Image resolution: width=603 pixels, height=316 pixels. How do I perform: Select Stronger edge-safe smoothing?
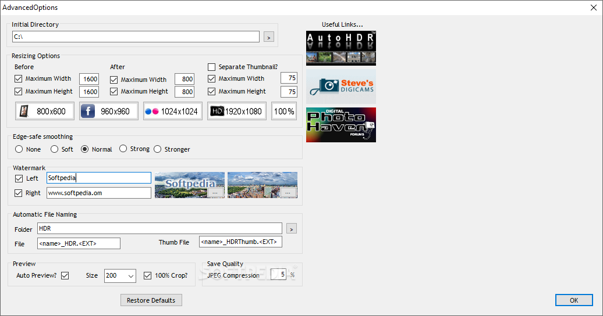point(157,149)
